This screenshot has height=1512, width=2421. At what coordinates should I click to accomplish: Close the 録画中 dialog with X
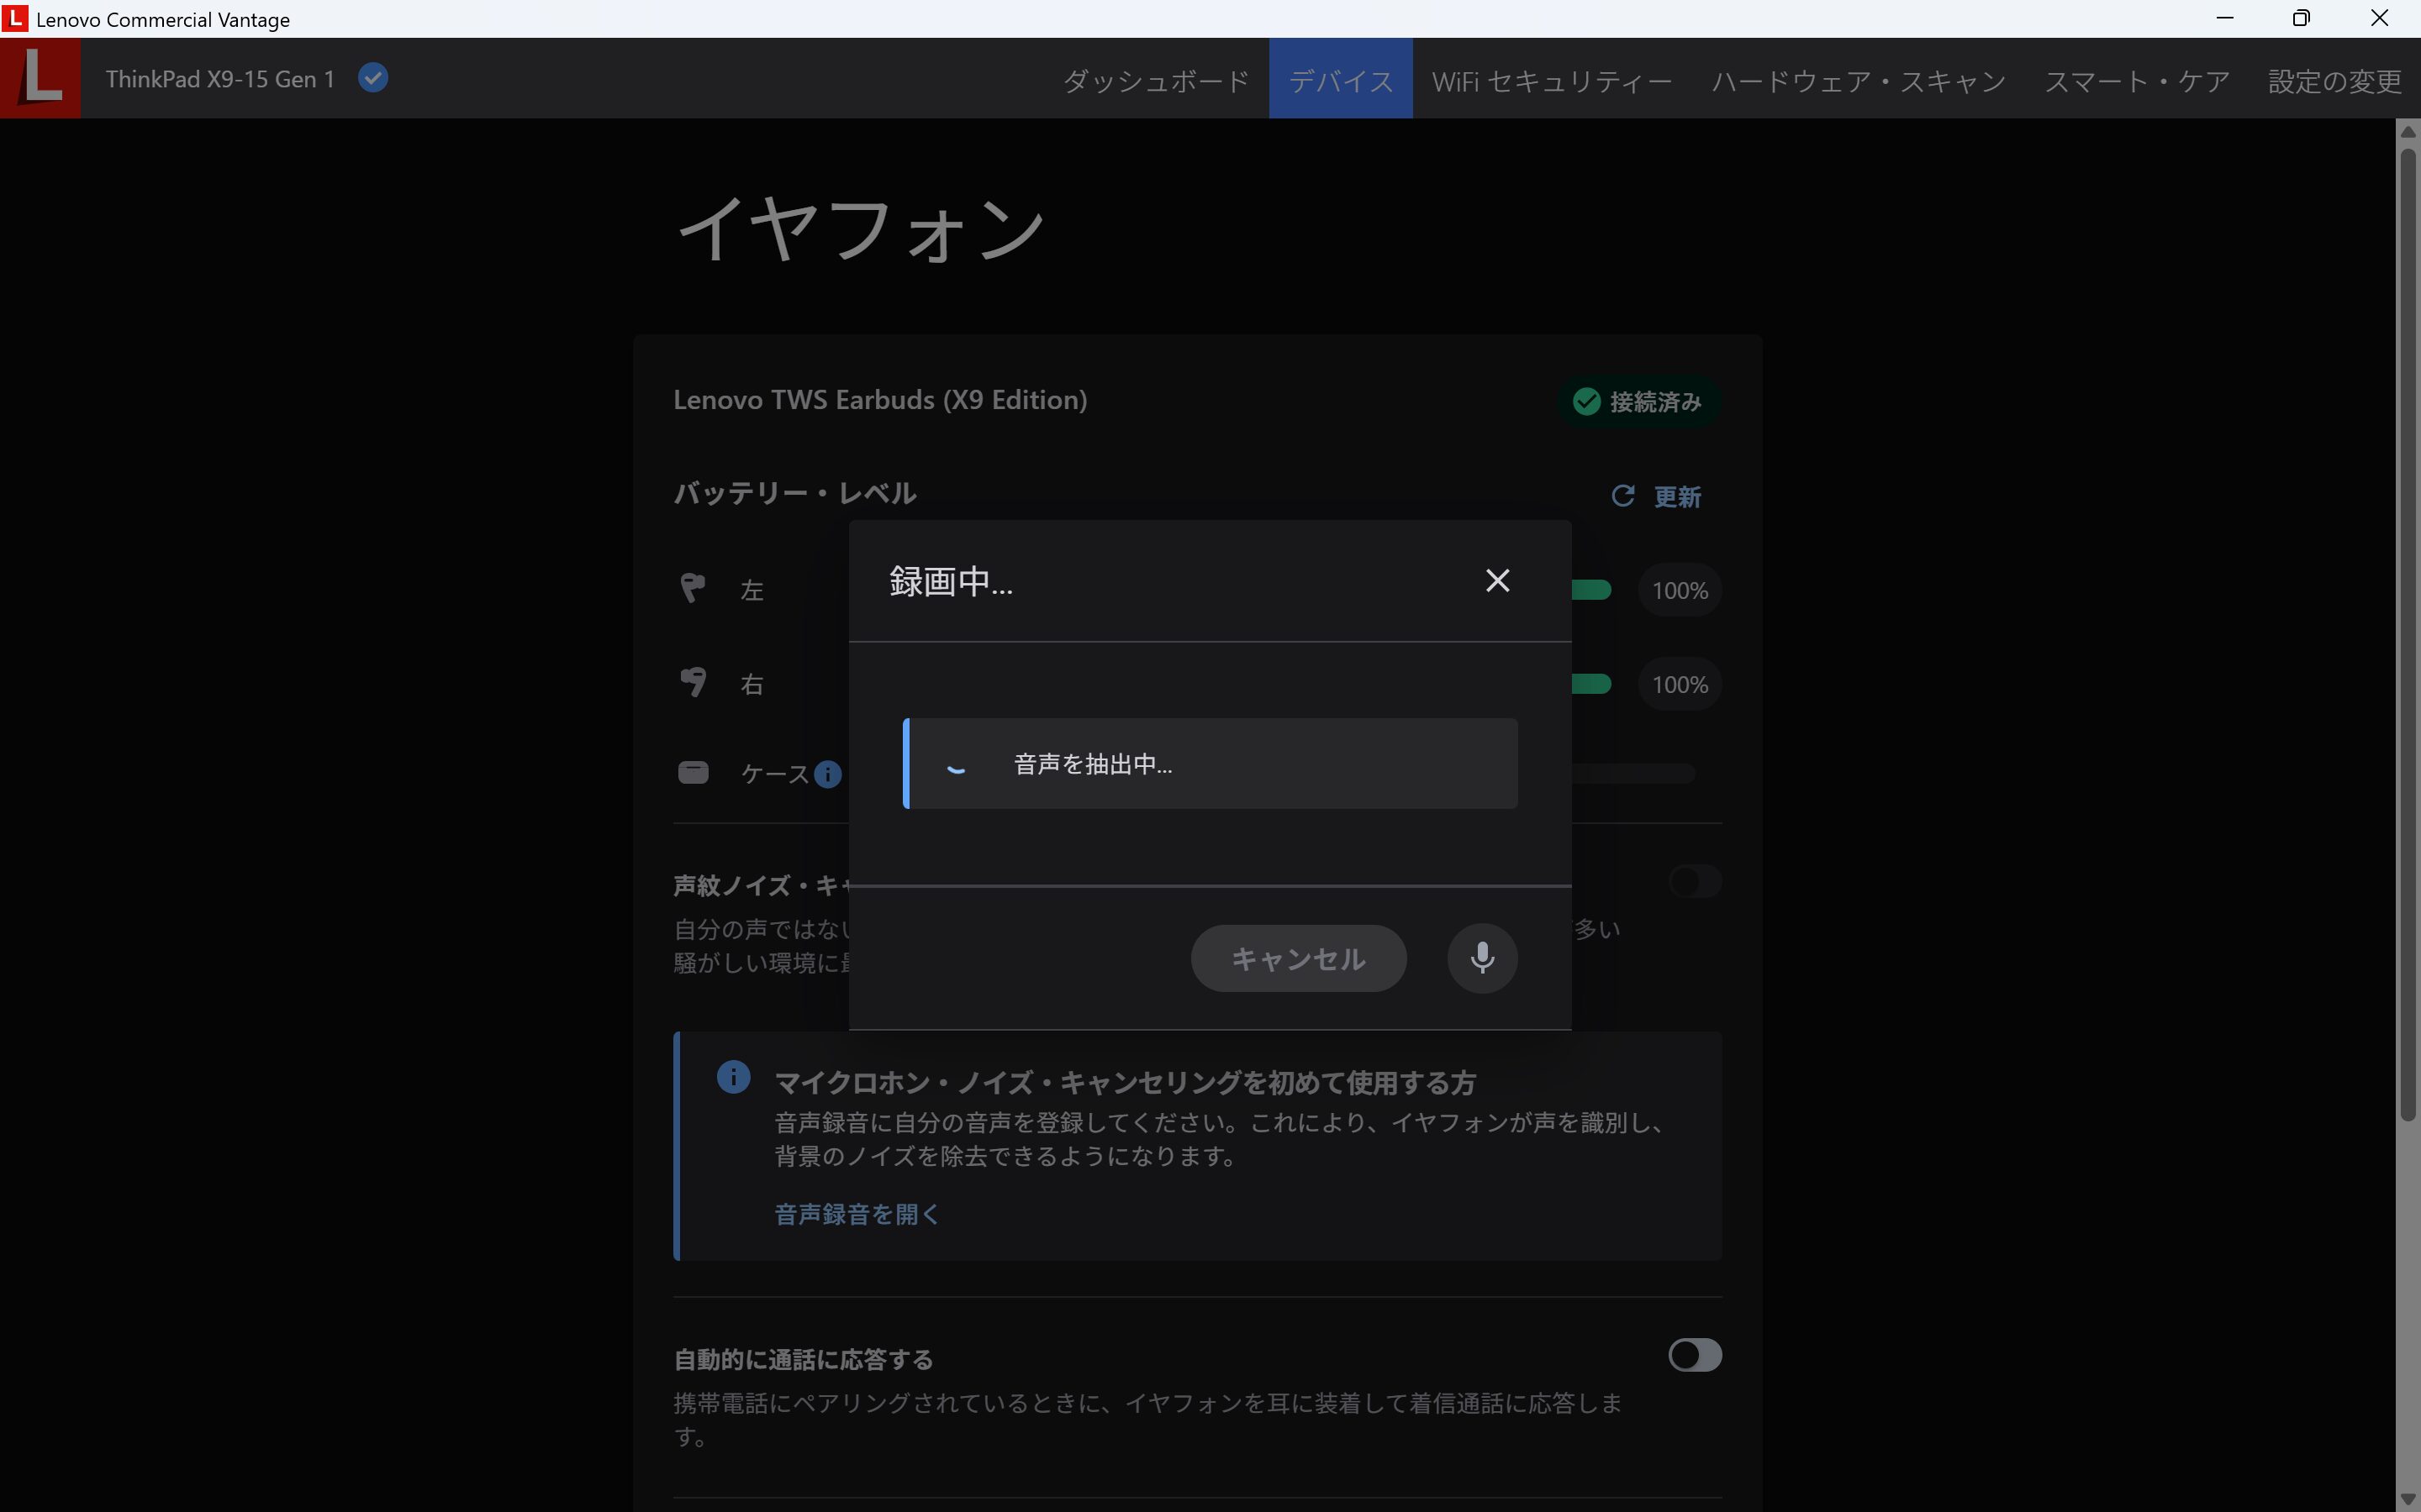click(x=1496, y=580)
